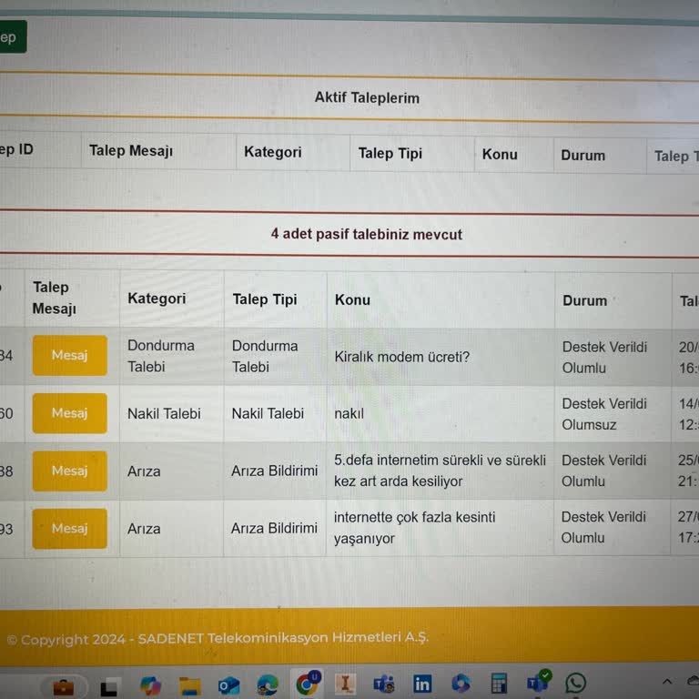Click Kategori header in passive requests table

157,299
